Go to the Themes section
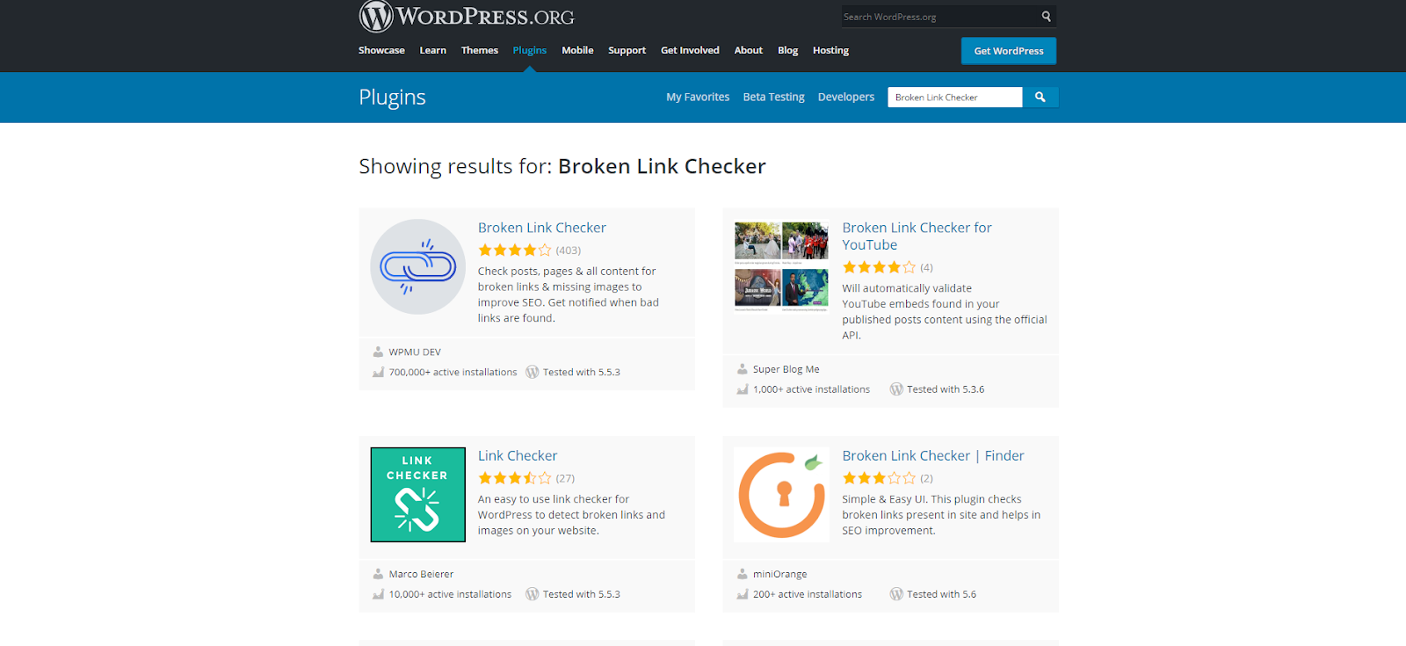This screenshot has width=1406, height=646. [480, 50]
